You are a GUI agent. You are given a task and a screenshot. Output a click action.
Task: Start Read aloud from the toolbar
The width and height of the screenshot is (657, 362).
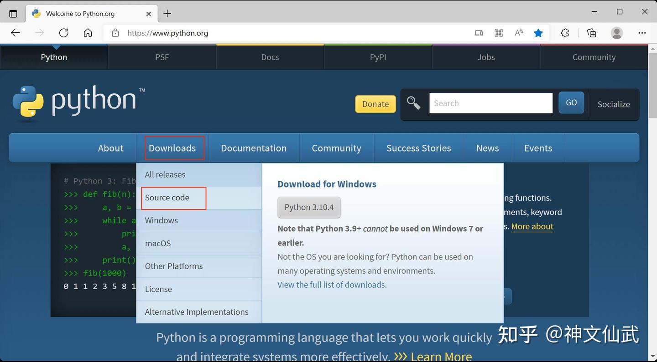[x=519, y=33]
